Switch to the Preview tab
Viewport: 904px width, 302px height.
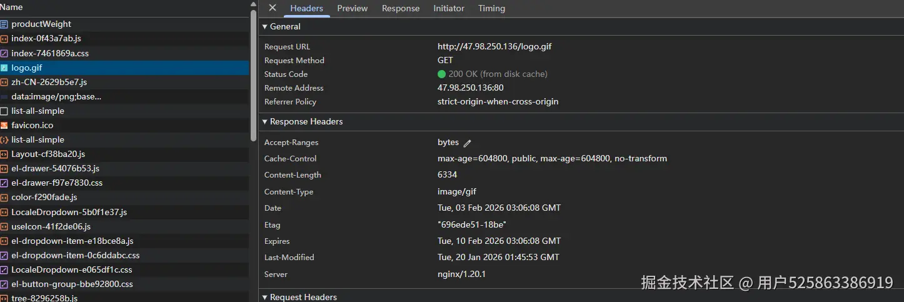353,8
